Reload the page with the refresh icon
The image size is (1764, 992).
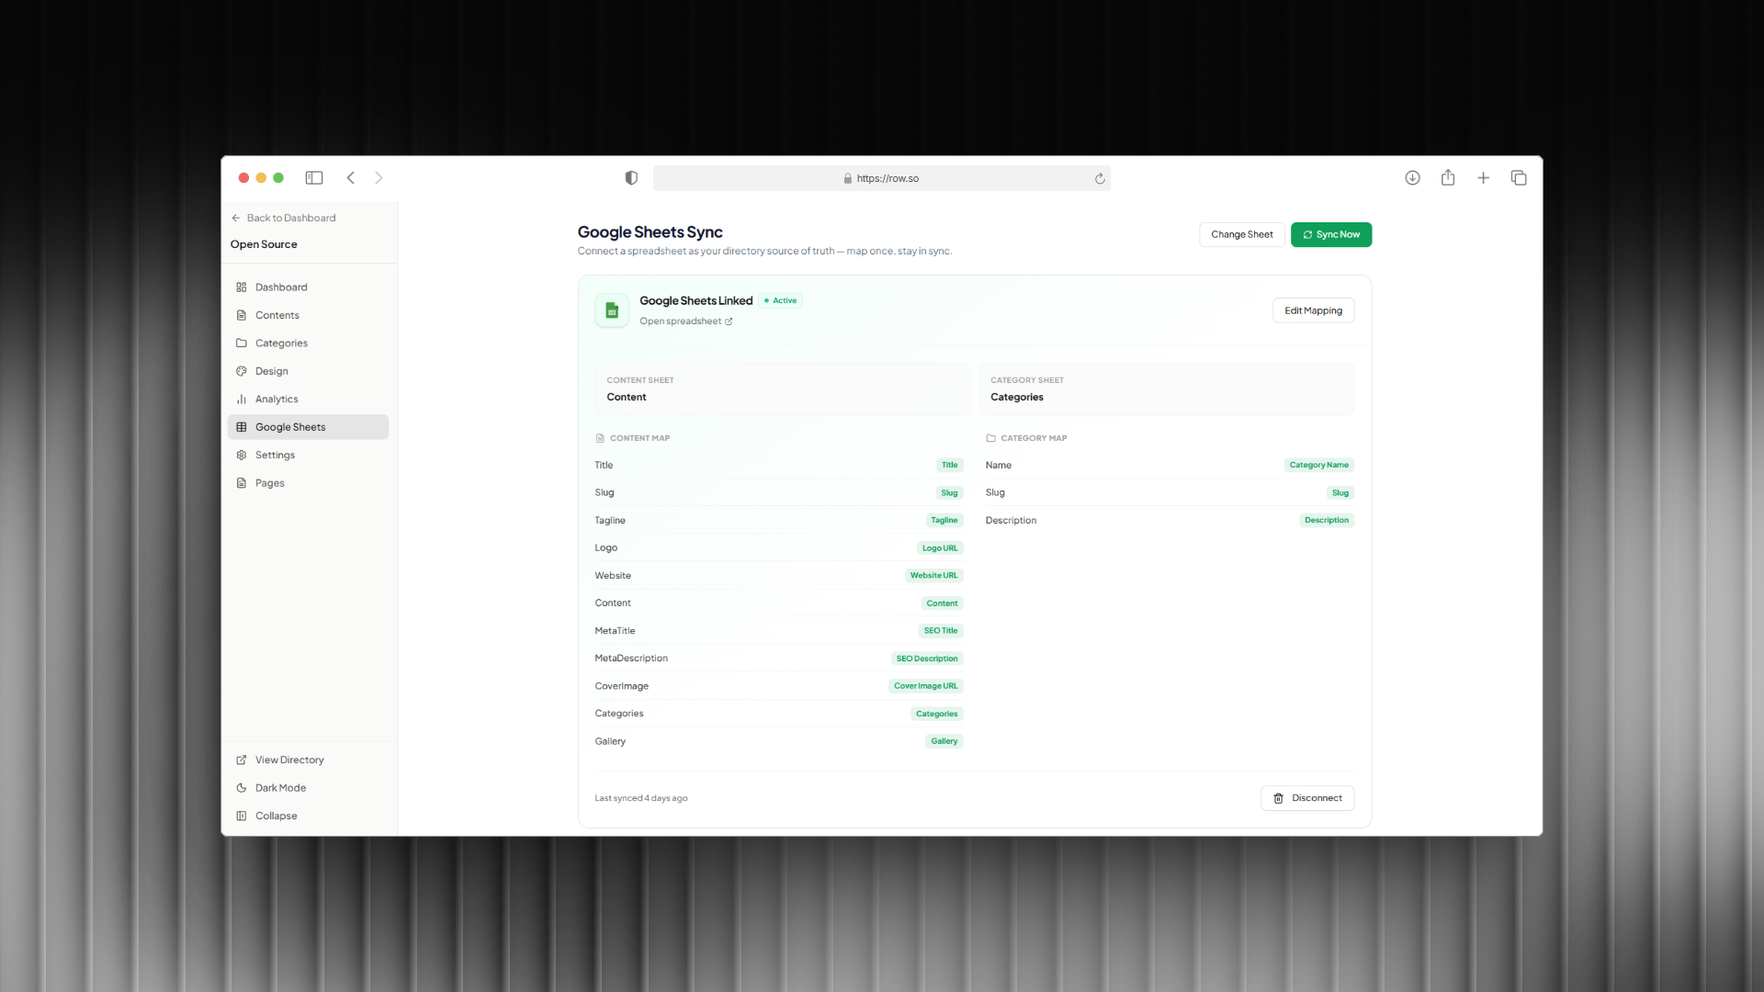(x=1100, y=179)
